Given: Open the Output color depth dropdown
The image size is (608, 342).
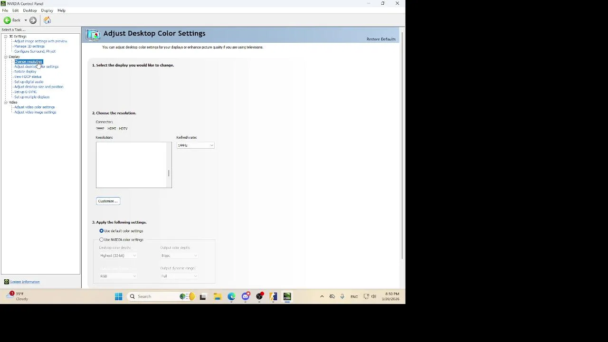Looking at the screenshot, I should click(179, 256).
